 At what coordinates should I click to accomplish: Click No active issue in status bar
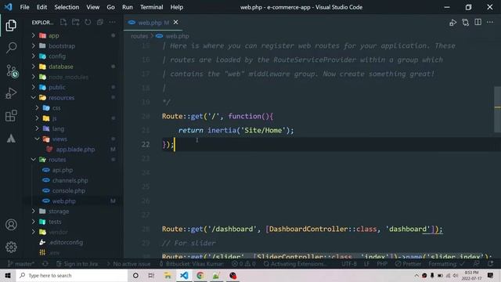128,264
